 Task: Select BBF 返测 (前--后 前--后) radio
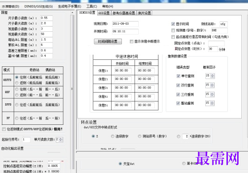[17, 95]
